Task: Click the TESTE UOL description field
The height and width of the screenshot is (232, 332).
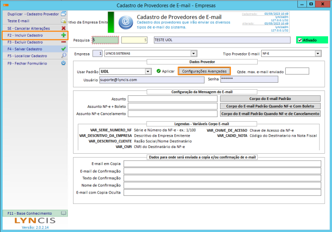Action: 222,40
